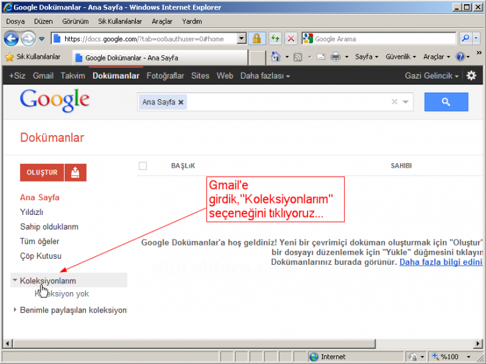Open the recent pages dropdown next to Forward
Viewport: 486px width, 364px height.
pos(41,39)
